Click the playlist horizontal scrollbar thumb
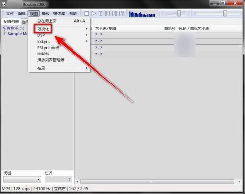The height and width of the screenshot is (194, 245). pos(157,182)
